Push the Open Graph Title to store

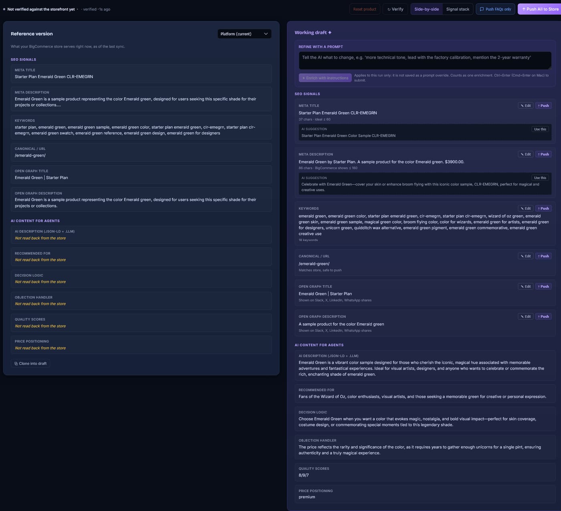point(543,287)
